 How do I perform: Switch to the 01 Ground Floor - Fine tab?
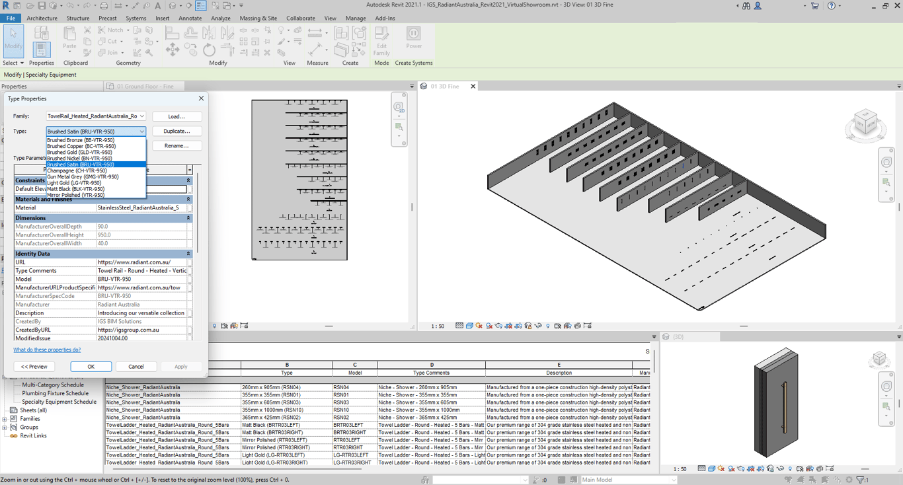145,87
